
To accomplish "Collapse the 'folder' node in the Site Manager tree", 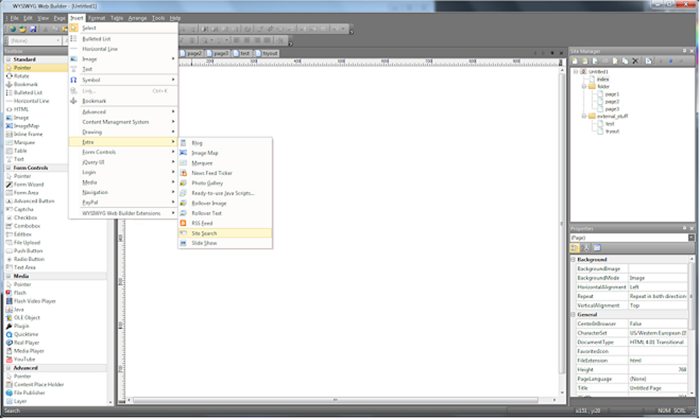I will click(583, 86).
